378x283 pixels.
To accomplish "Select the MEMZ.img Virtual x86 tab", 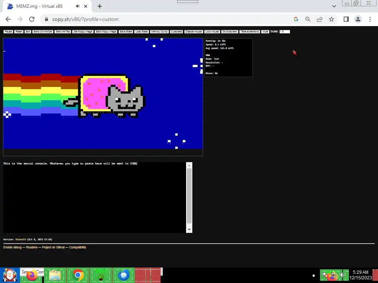I will [x=40, y=6].
